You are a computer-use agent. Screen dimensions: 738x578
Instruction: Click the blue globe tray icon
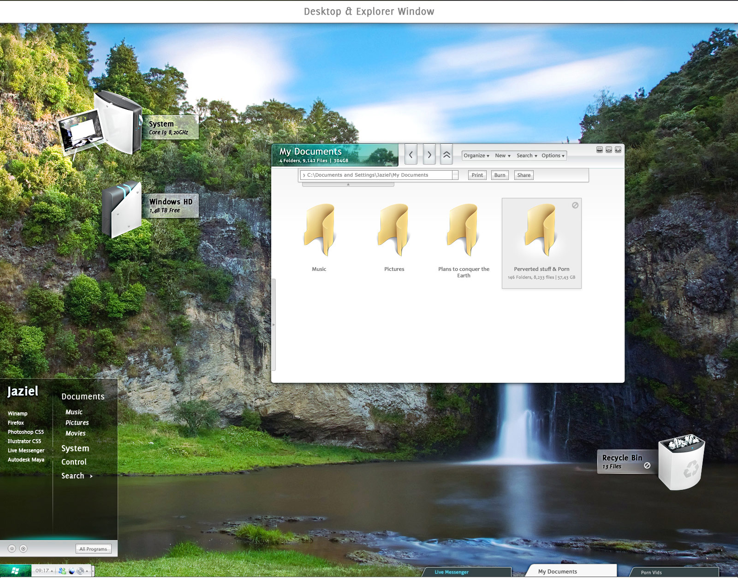click(x=71, y=570)
